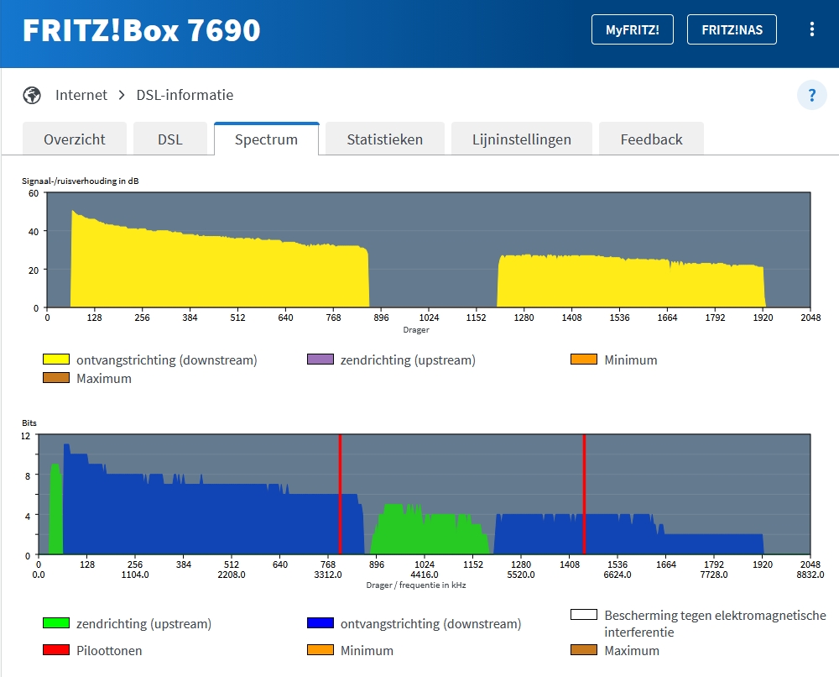
Task: Click the breadcrumb chevron after Internet
Action: (122, 96)
